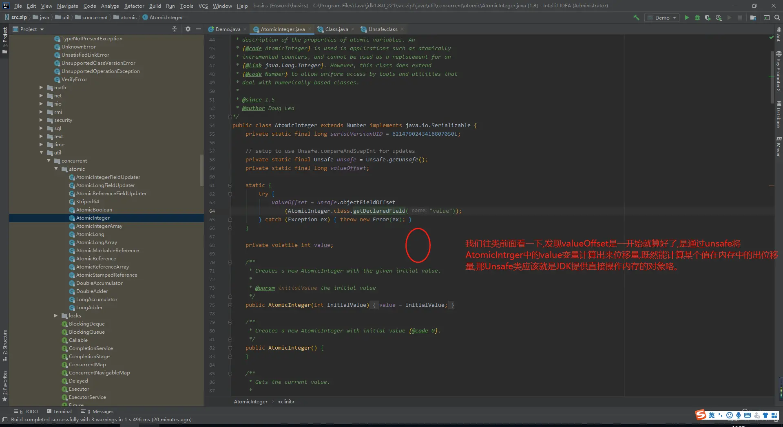
Task: Click the BlockingQueue interface icon in tree
Action: click(x=64, y=332)
